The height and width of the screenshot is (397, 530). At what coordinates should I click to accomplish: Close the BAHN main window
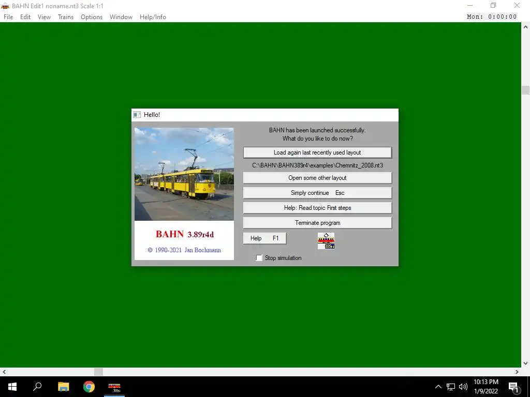point(517,5)
